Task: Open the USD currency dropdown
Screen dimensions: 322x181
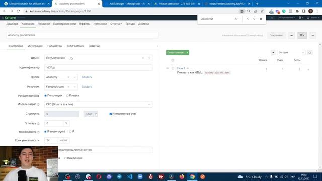Action: point(91,114)
